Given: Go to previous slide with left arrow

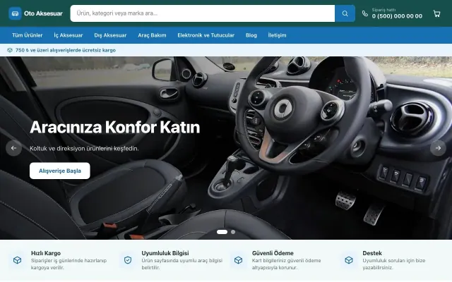Looking at the screenshot, I should click(x=13, y=148).
